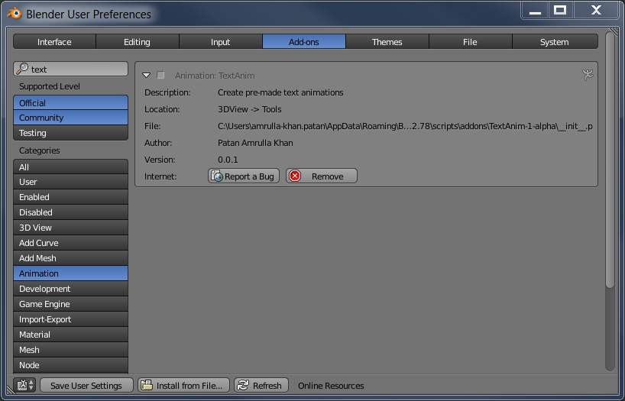Click the vertical scrollbar on the right
The width and height of the screenshot is (625, 401).
[x=610, y=160]
